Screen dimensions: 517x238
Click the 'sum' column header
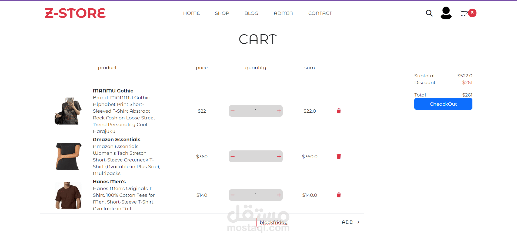point(310,68)
